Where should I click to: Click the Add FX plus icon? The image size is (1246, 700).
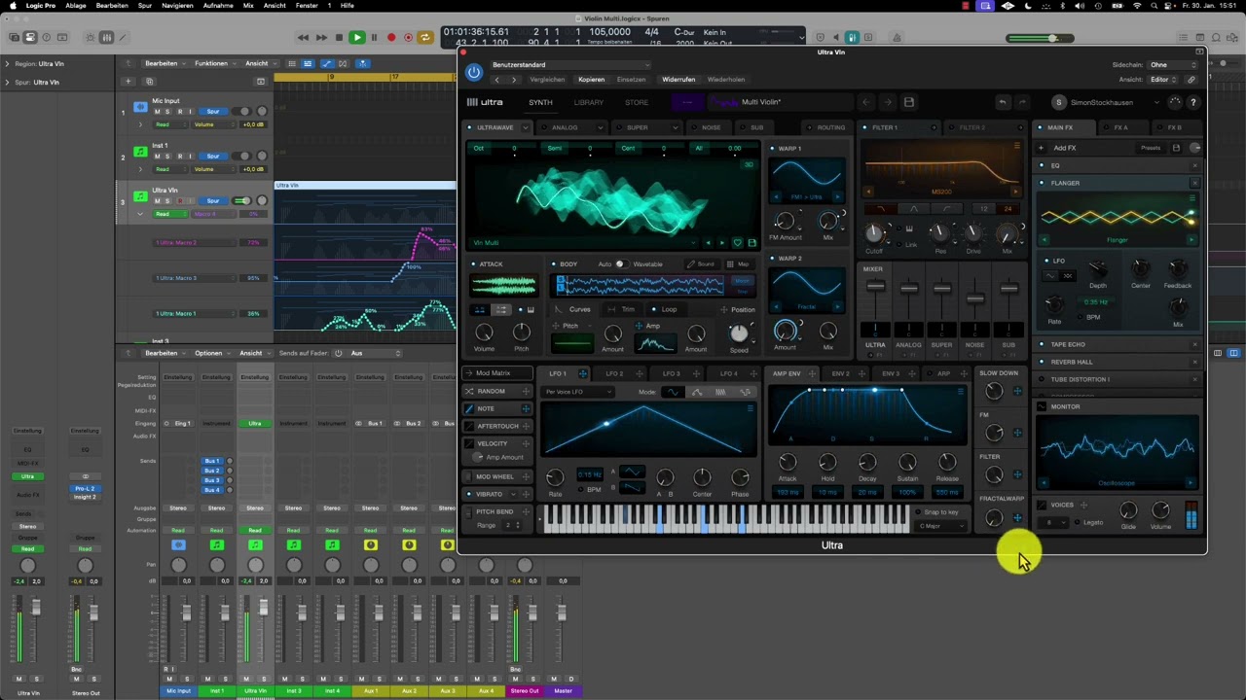click(x=1042, y=148)
